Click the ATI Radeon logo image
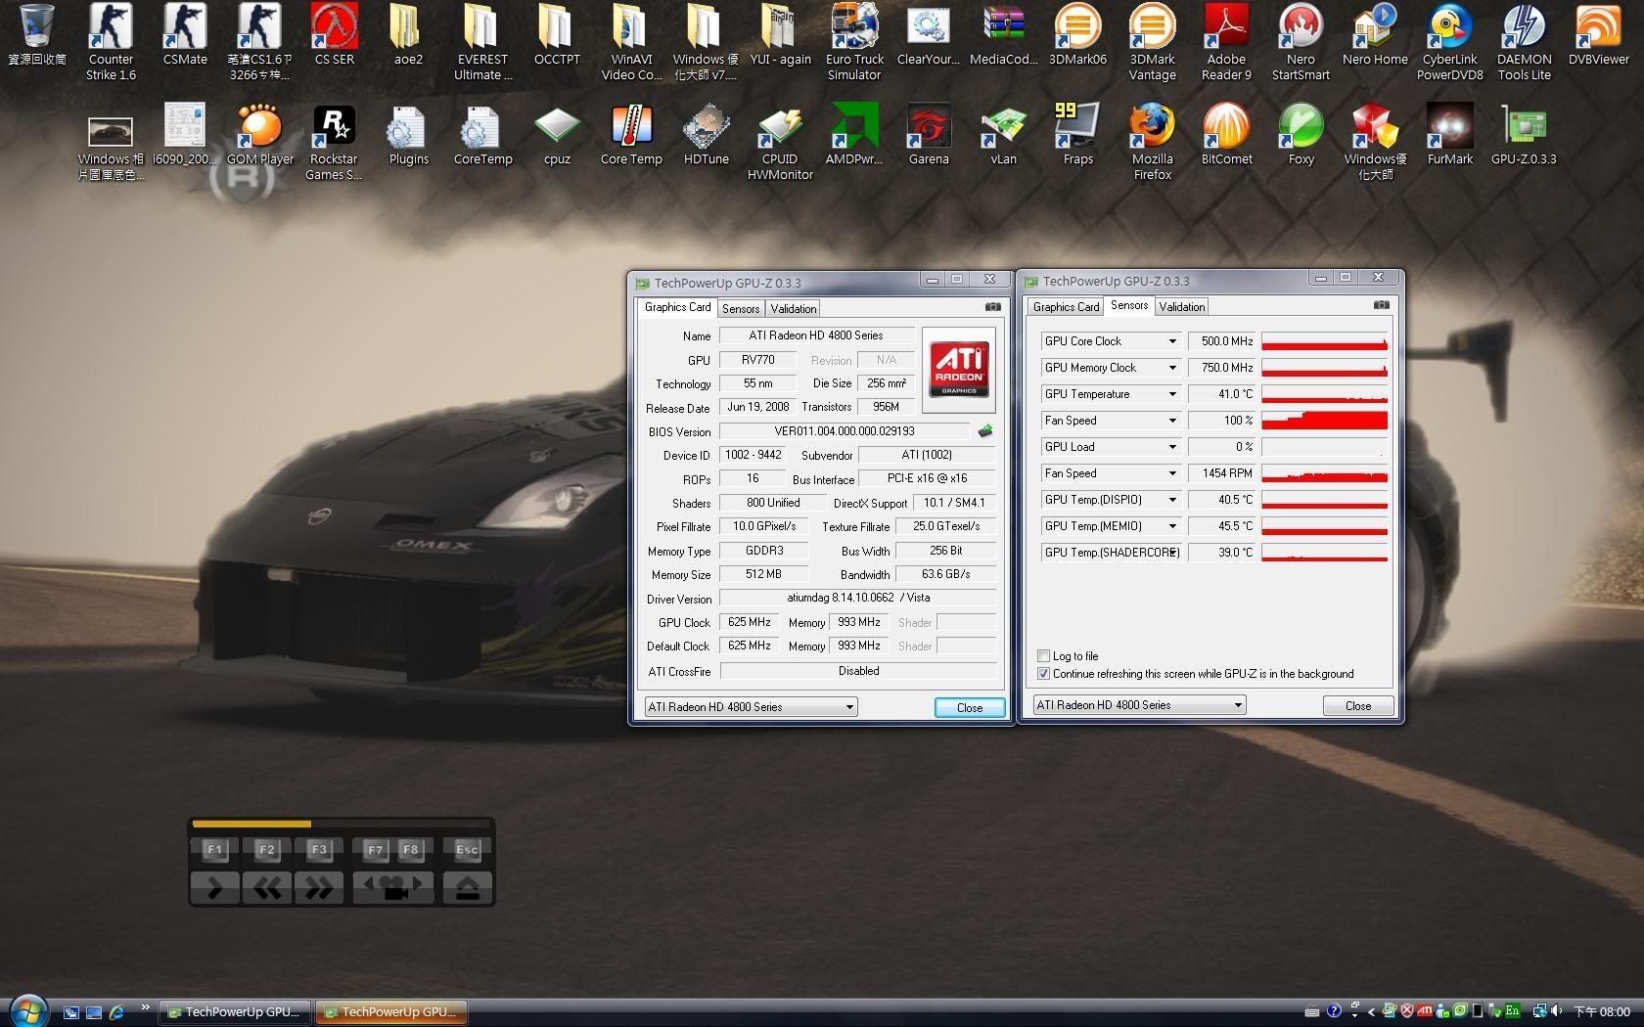The height and width of the screenshot is (1027, 1644). 958,370
